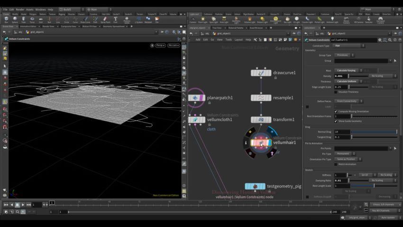403x227 pixels.
Task: Toggle lock on planarpatch1 node
Action: (210, 103)
